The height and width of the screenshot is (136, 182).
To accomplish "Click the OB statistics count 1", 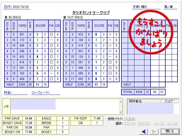I will (97, 123).
